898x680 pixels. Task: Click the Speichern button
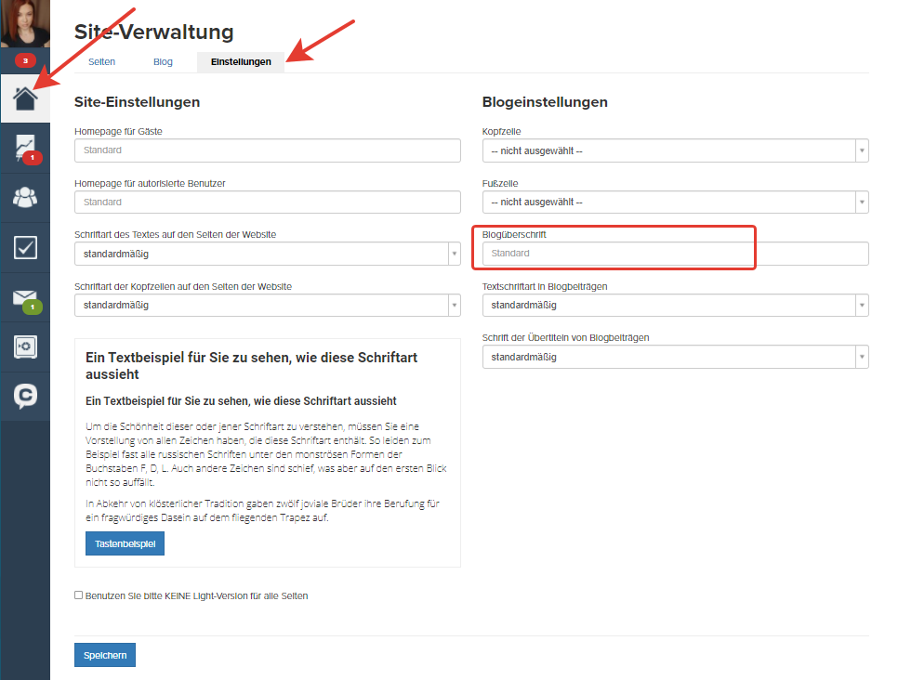tap(105, 655)
